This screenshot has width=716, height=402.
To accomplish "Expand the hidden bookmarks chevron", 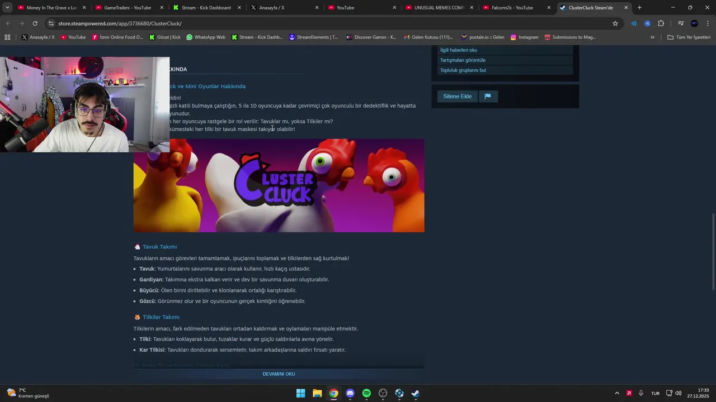I will [x=652, y=37].
